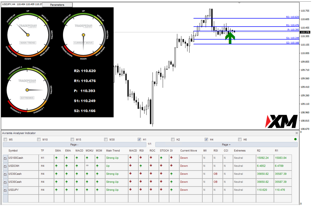Close the Avramis Analyser Indicator panel

[296, 133]
